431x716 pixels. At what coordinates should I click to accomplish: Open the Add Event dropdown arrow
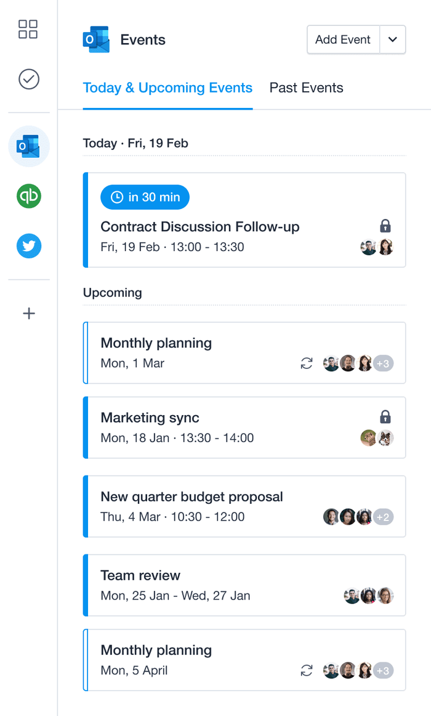coord(393,39)
